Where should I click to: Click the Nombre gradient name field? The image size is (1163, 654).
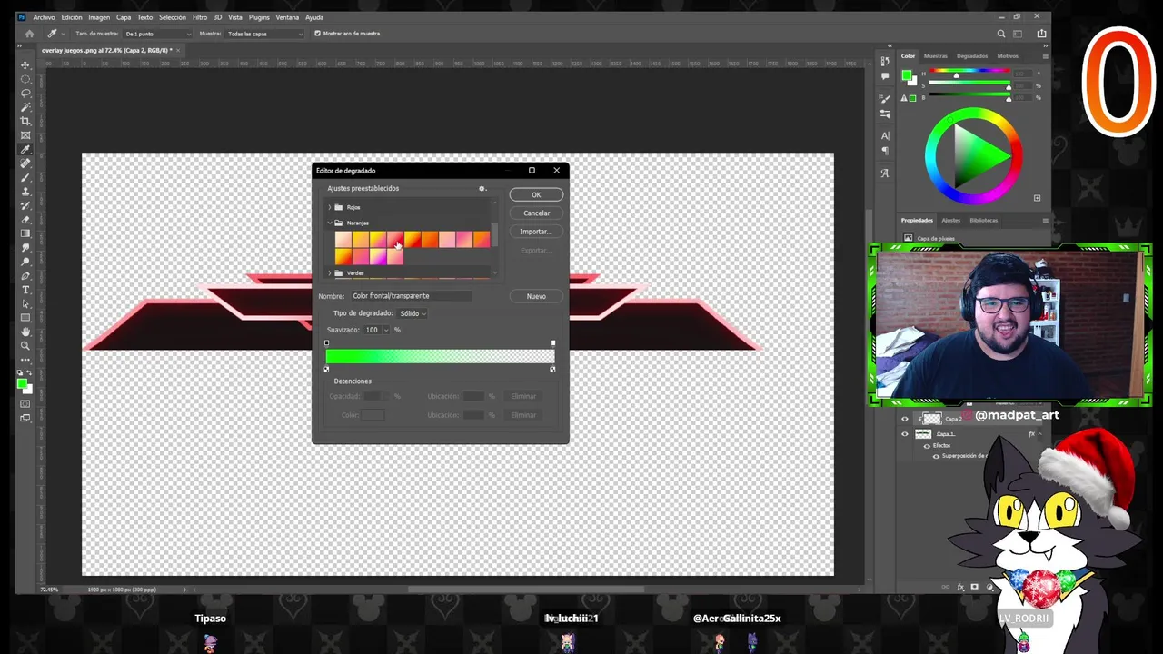coord(411,296)
